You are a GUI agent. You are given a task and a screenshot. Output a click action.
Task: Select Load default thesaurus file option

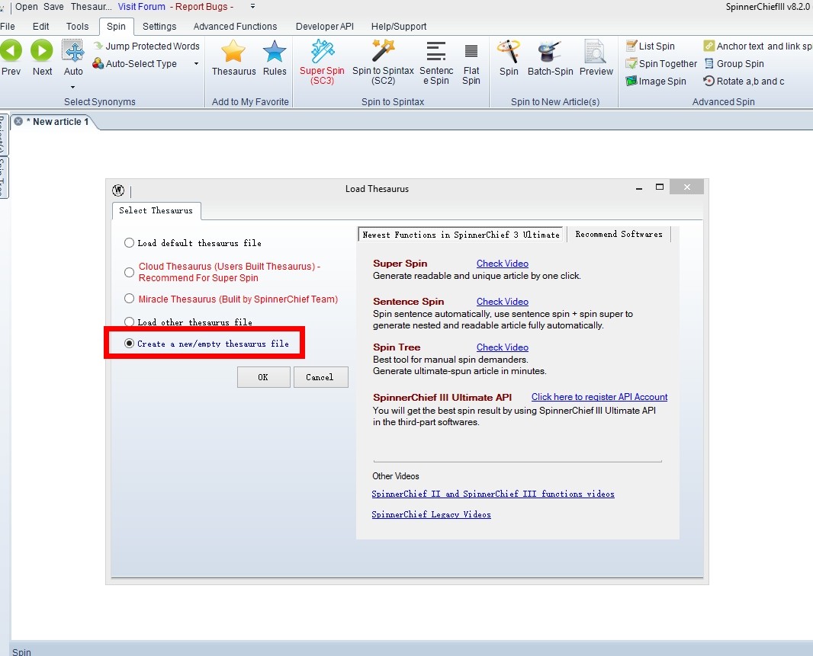point(130,243)
